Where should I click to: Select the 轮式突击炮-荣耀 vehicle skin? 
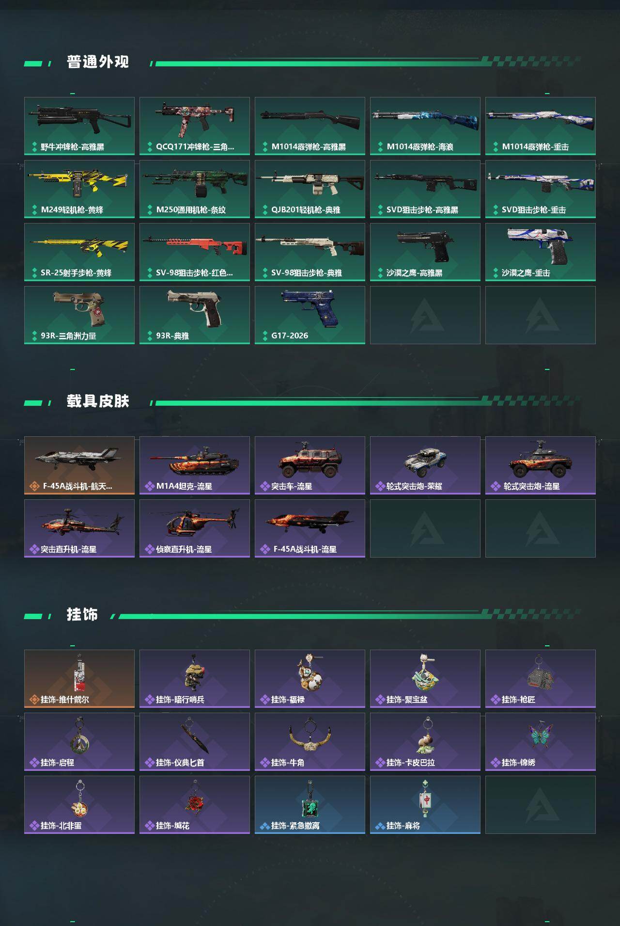coord(425,465)
